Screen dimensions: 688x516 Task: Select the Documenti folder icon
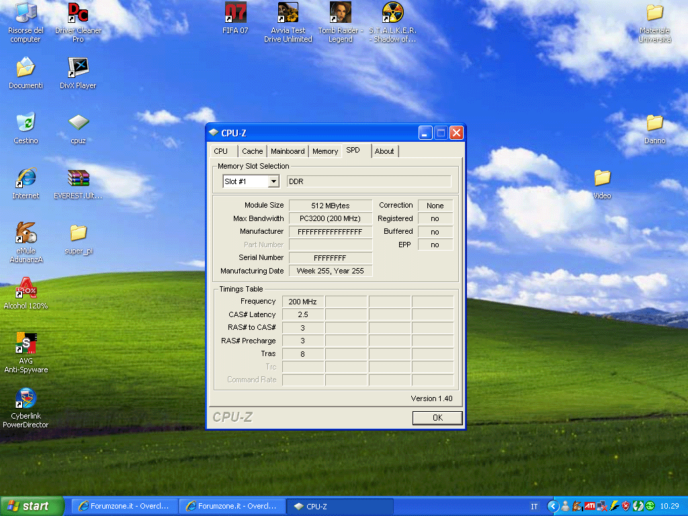26,73
